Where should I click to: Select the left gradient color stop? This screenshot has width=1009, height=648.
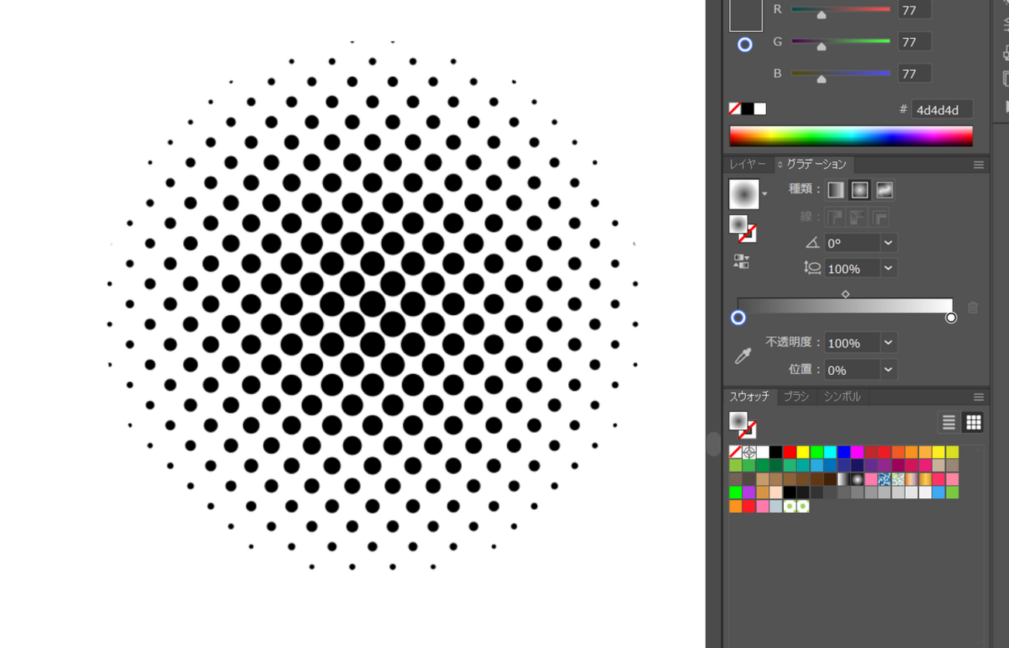738,318
